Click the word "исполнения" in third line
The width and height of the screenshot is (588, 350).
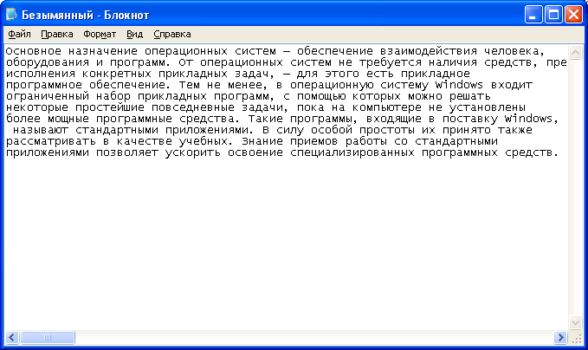point(41,74)
